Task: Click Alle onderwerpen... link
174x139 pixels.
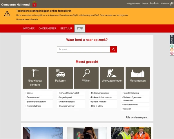Action: click(x=137, y=117)
